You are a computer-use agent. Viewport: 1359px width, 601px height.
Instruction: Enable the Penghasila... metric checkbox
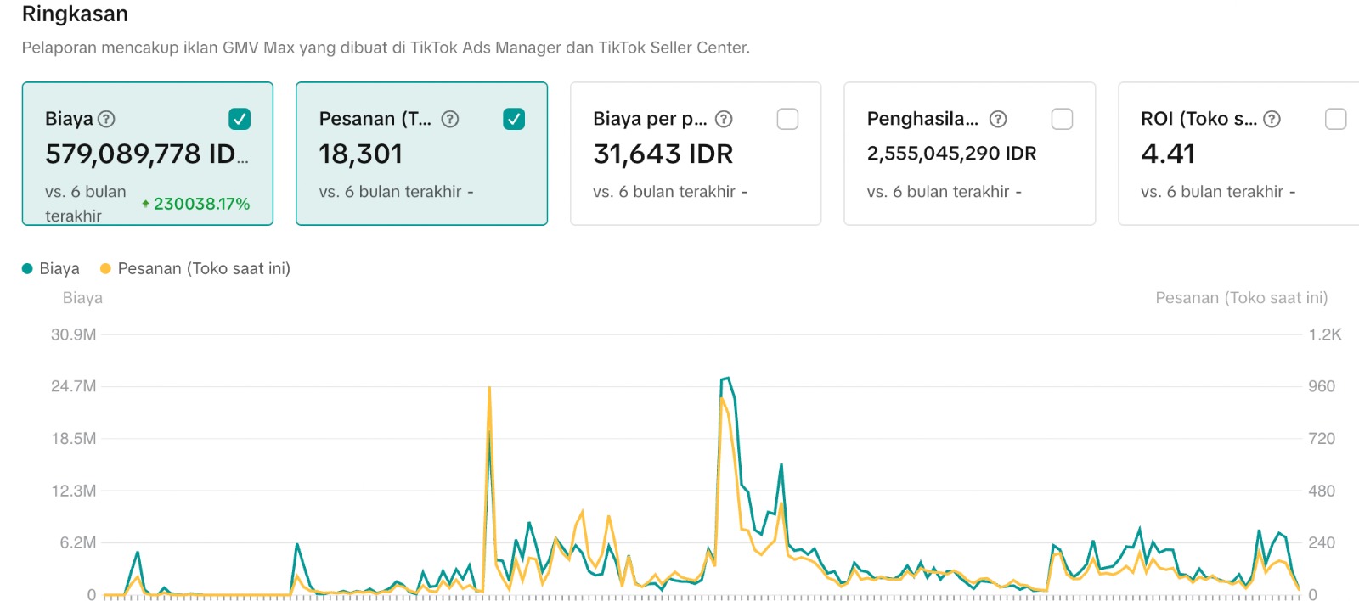(x=1062, y=119)
